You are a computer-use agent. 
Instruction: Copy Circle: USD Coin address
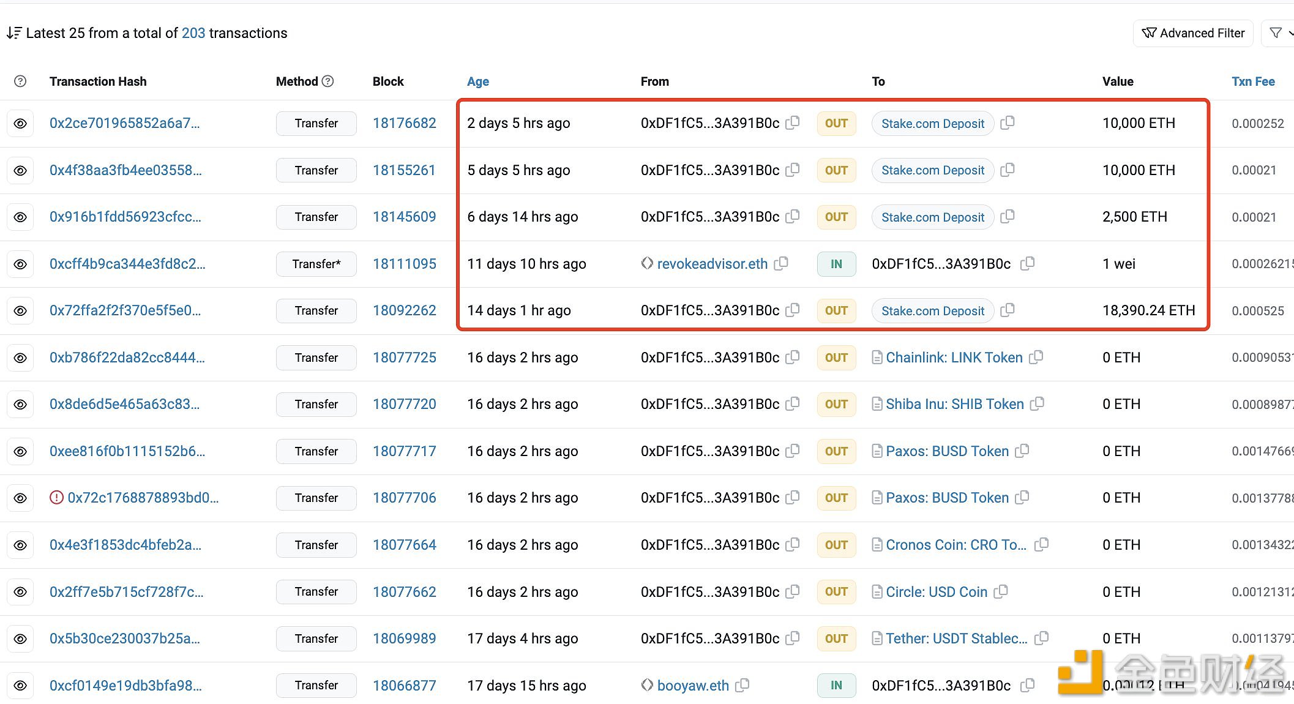pyautogui.click(x=1001, y=591)
